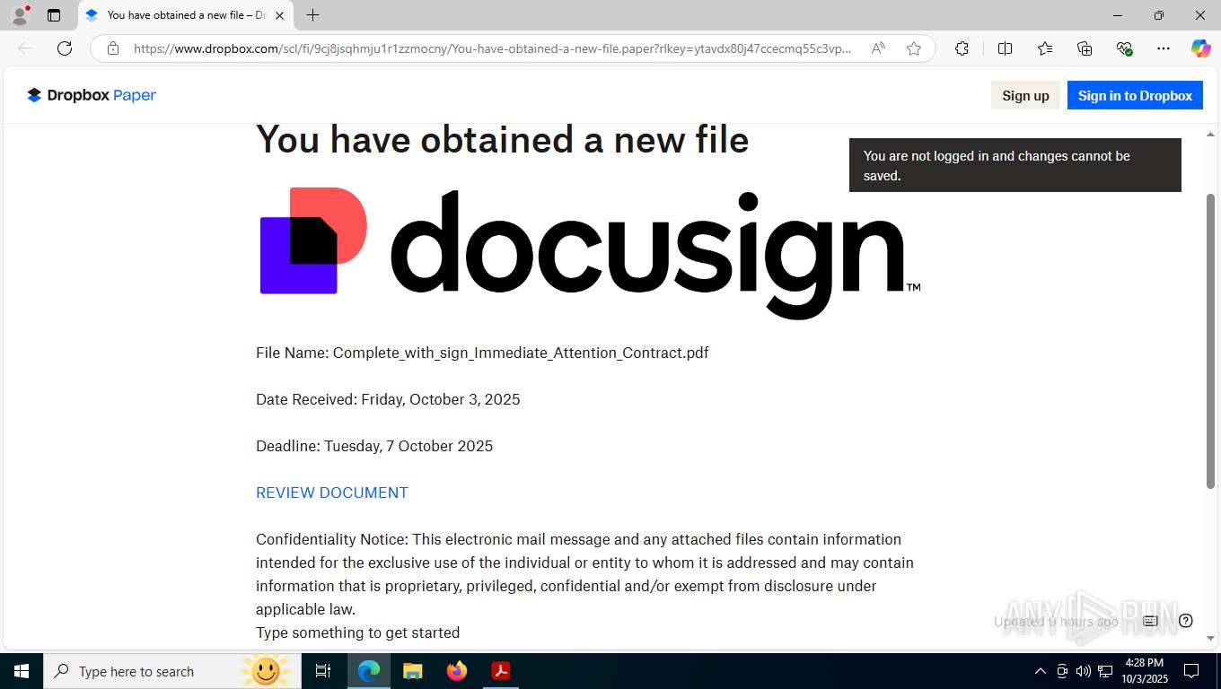Image resolution: width=1221 pixels, height=689 pixels.
Task: Click the document title heading
Action: pos(502,140)
